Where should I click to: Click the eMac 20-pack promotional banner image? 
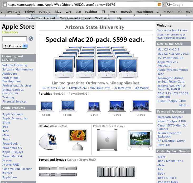[x=96, y=62]
